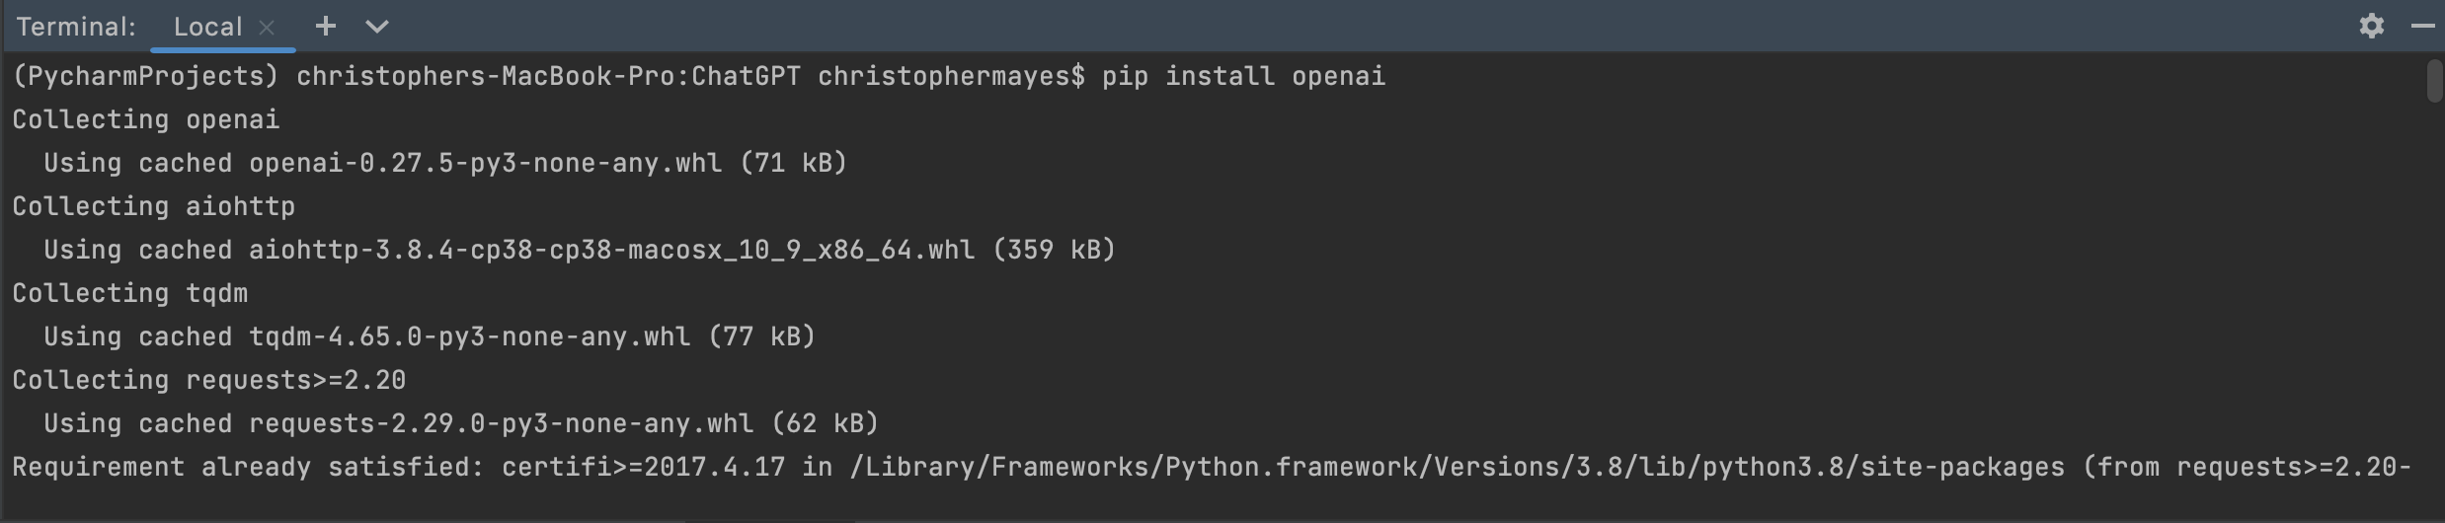Click the terminal vertical scrollbar thumb

2433,81
